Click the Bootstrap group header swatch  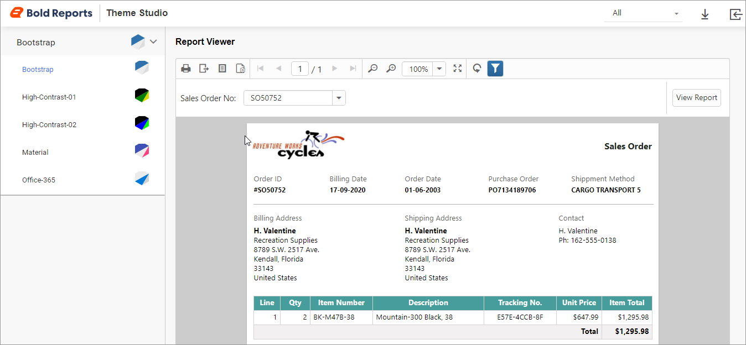[138, 42]
